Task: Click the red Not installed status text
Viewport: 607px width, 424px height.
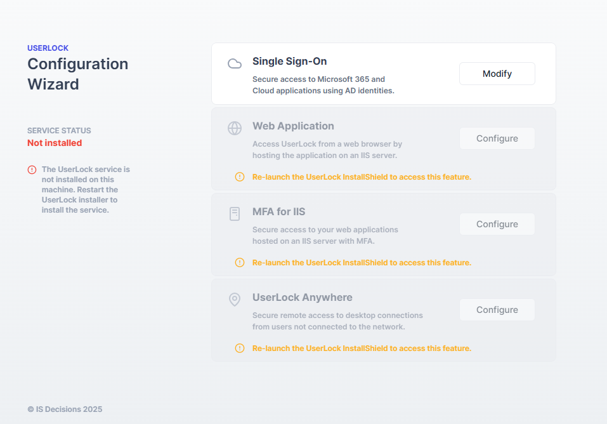Action: pos(55,143)
